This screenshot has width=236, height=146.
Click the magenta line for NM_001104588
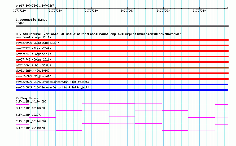pos(122,130)
